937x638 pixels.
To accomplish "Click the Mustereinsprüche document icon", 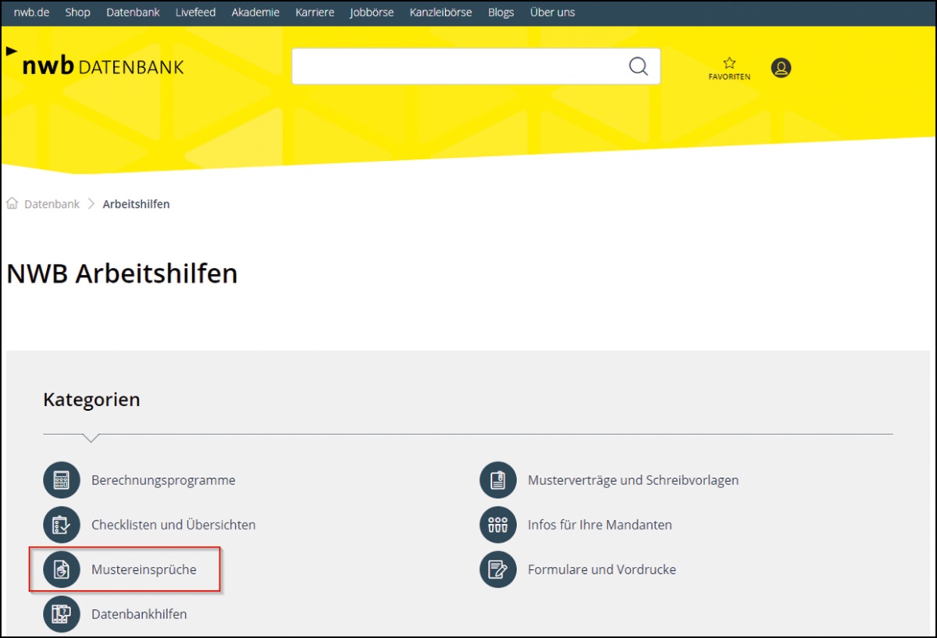I will click(x=62, y=569).
